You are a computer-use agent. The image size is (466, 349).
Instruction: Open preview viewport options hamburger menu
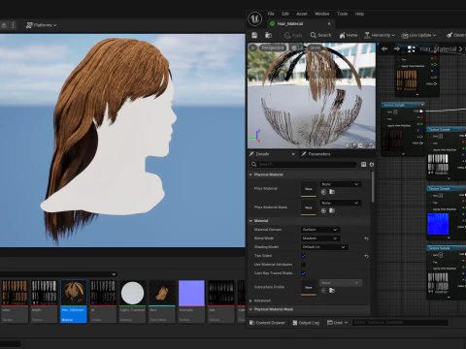(x=253, y=48)
